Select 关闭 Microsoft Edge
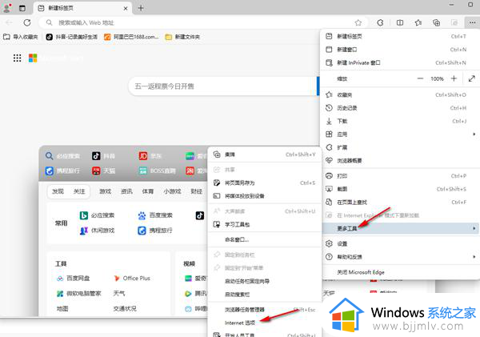480x337 pixels. (x=399, y=272)
